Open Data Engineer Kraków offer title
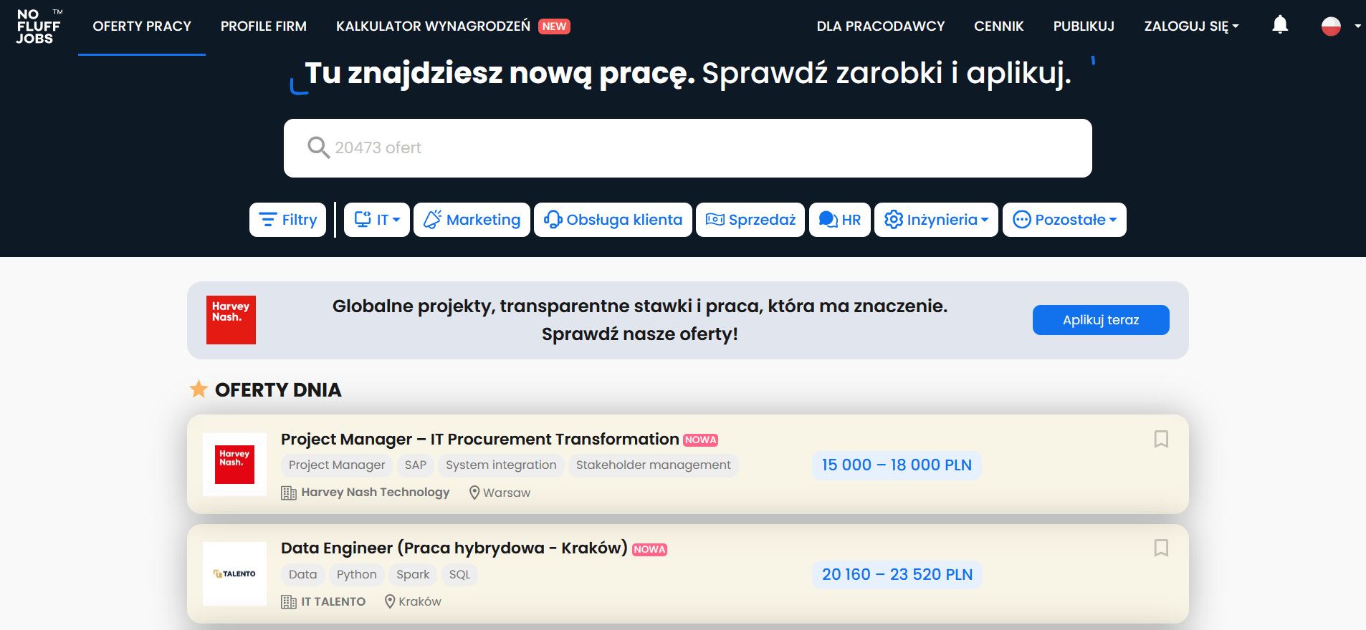The image size is (1366, 630). point(454,548)
